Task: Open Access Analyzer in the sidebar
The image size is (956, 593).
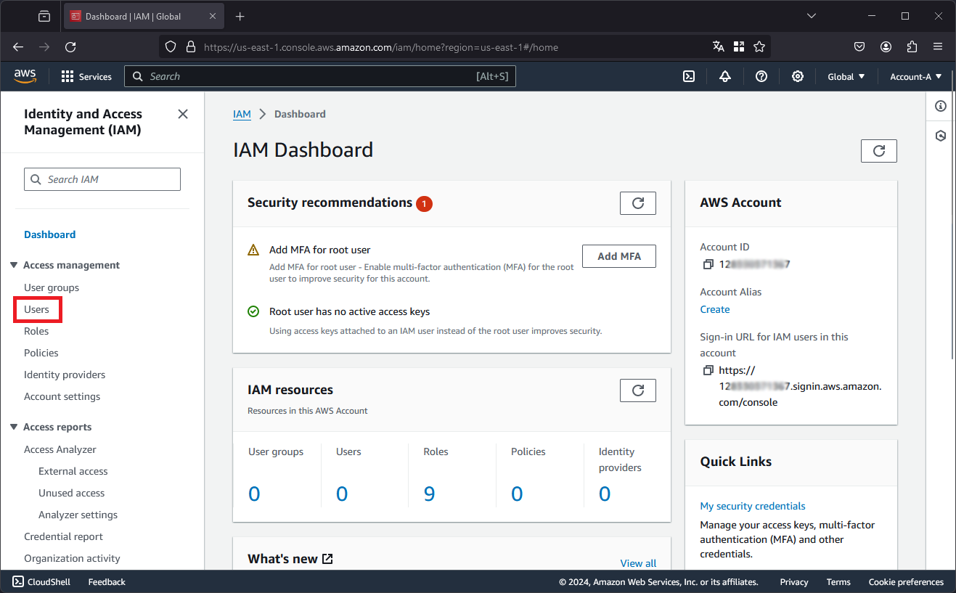Action: pyautogui.click(x=60, y=449)
